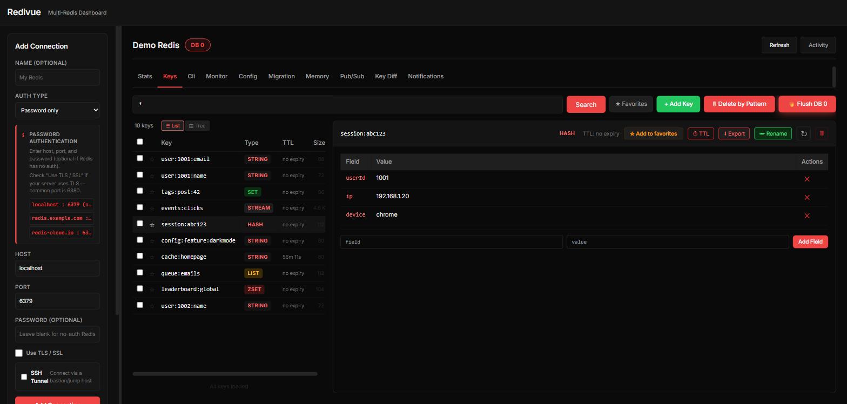847x404 pixels.
Task: Click the left sidebar vertical scrollbar
Action: (118, 171)
